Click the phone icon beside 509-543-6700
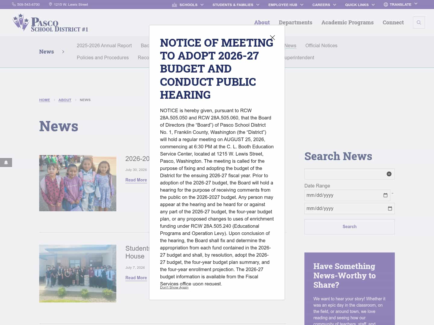 point(14,4)
